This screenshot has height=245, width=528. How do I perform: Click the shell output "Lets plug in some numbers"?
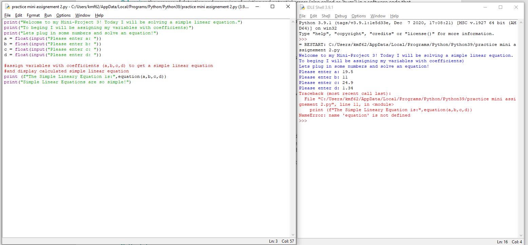[x=364, y=66]
